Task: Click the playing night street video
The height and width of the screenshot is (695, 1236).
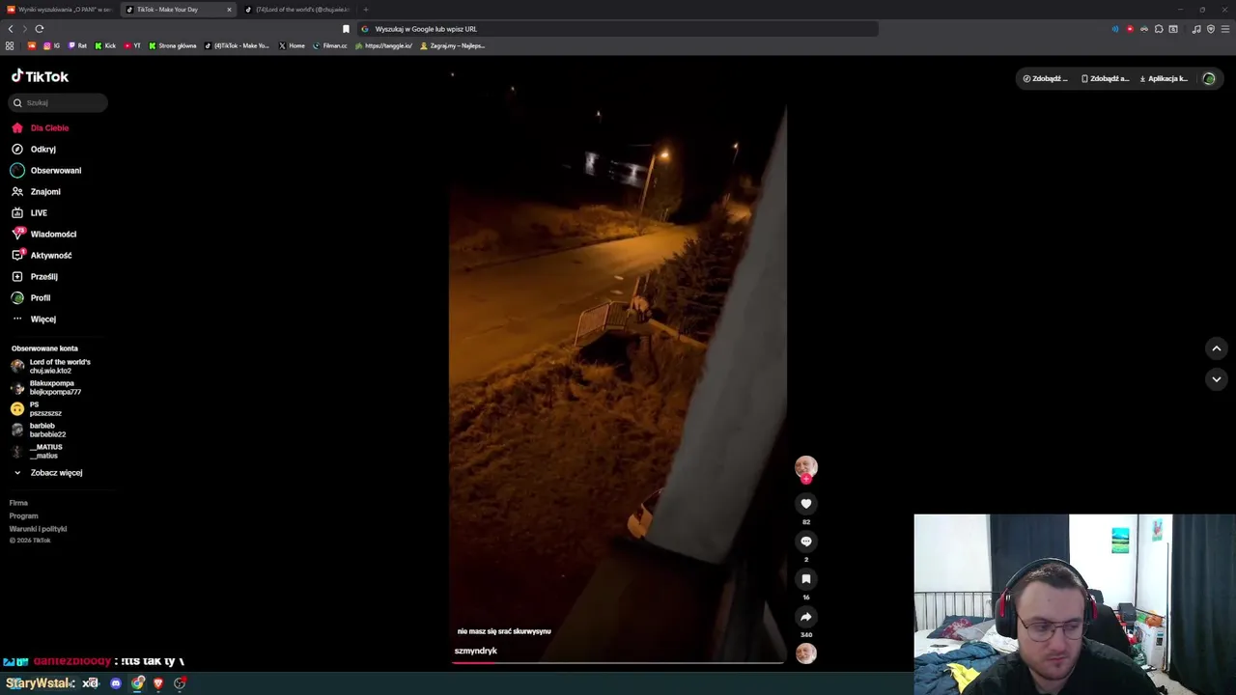Action: (x=618, y=357)
